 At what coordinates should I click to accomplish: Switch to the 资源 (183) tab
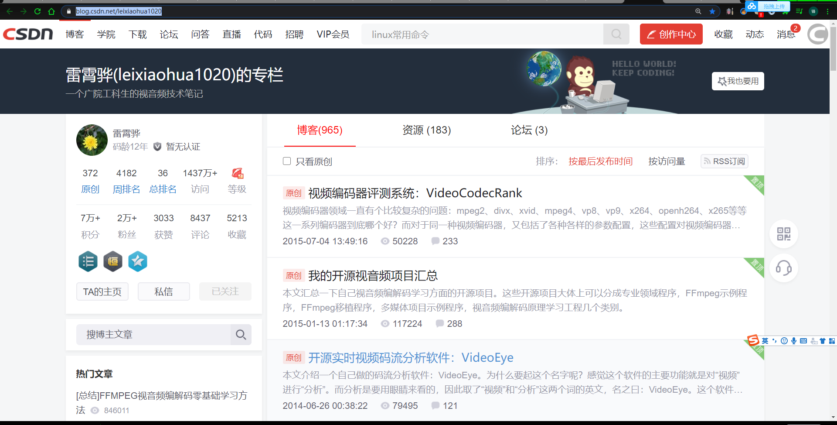426,130
